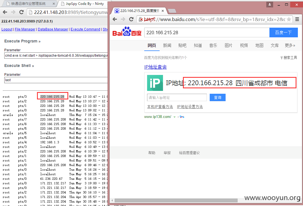Reload the JspSpy page
303x206 pixels.
click(x=21, y=12)
